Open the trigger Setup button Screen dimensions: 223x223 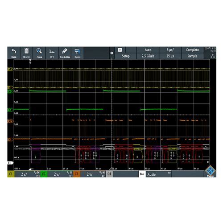click(126, 56)
